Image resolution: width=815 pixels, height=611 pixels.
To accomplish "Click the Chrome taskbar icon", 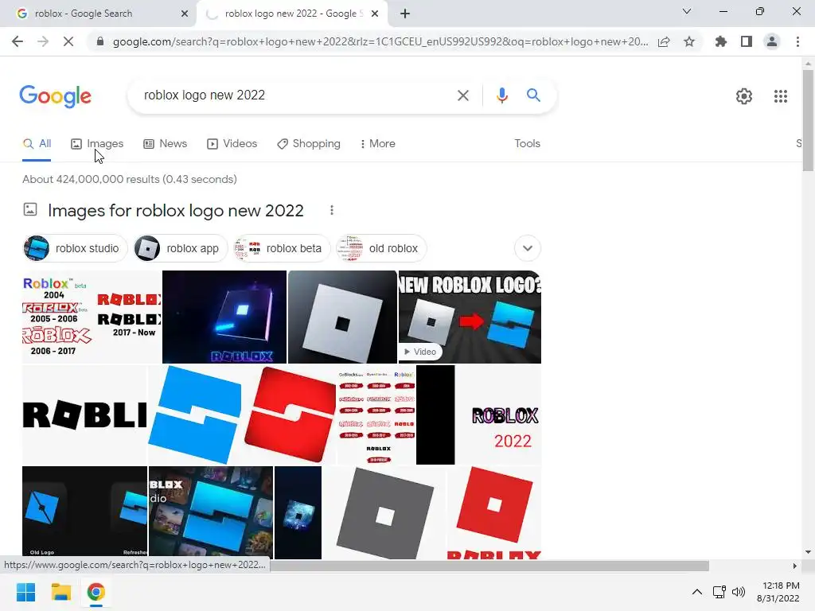I will [x=96, y=592].
